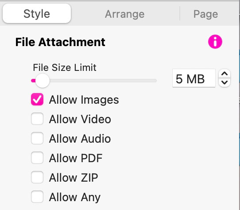The width and height of the screenshot is (240, 210).
Task: Enable the Allow Video checkbox
Action: [x=37, y=119]
